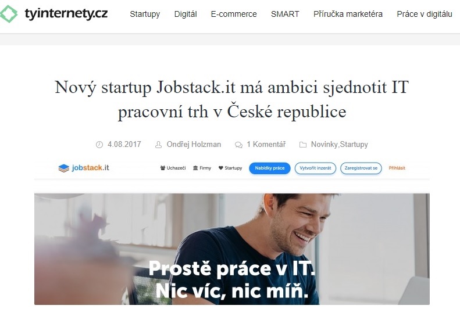Open Příručka marketéra in the navigation
This screenshot has height=309, width=460.
point(348,14)
